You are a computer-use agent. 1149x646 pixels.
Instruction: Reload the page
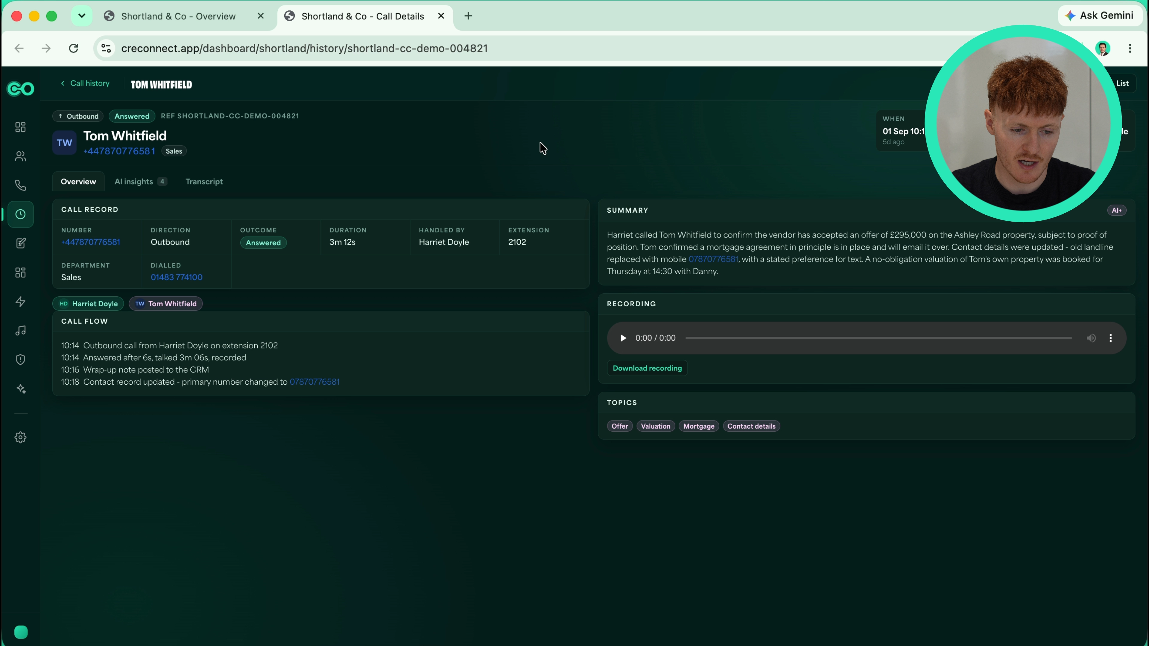[74, 48]
